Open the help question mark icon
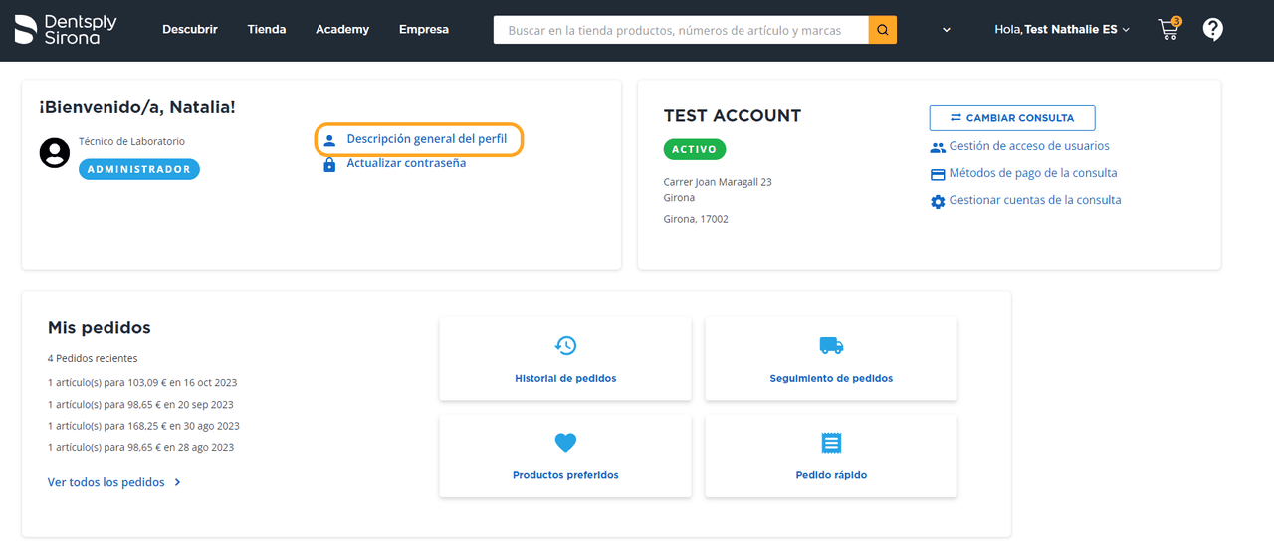Screen dimensions: 1274x556 pyautogui.click(x=1212, y=30)
